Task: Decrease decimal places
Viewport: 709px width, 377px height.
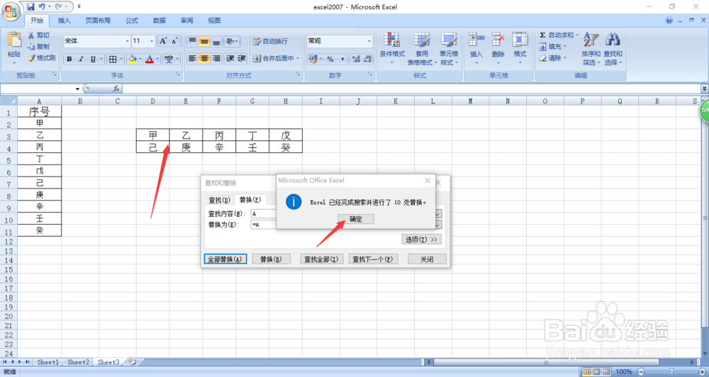Action: [x=367, y=59]
